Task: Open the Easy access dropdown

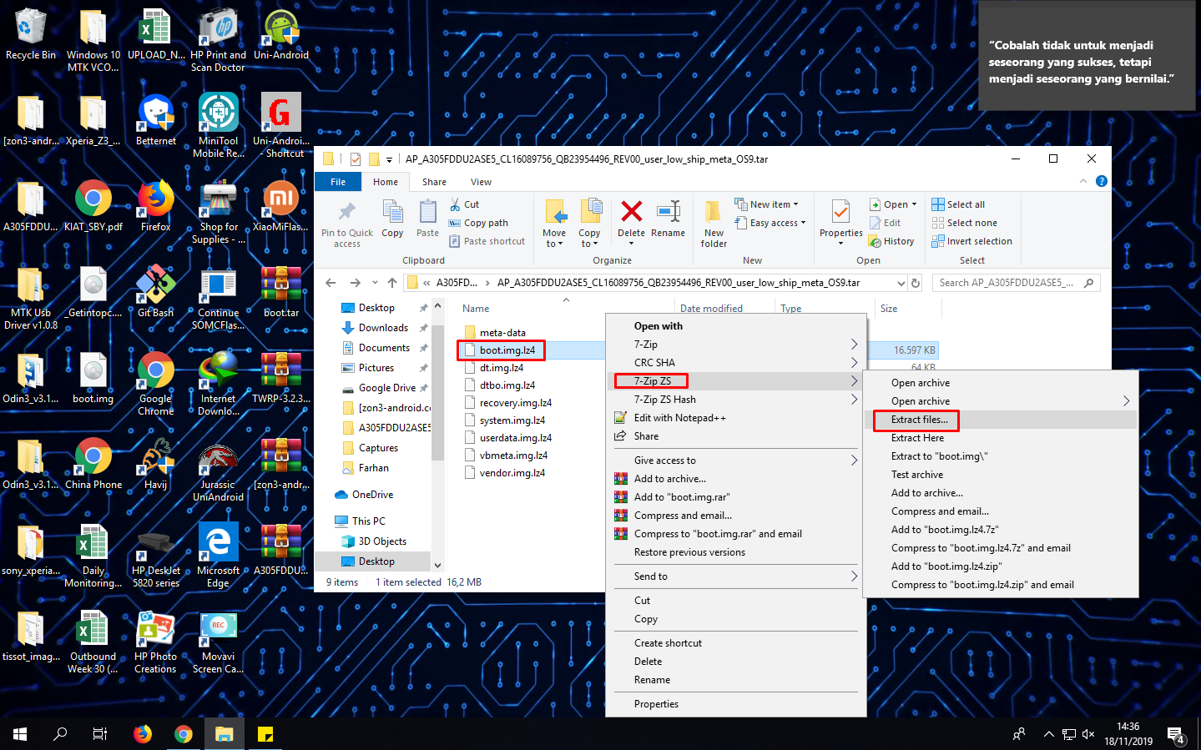Action: (x=770, y=223)
